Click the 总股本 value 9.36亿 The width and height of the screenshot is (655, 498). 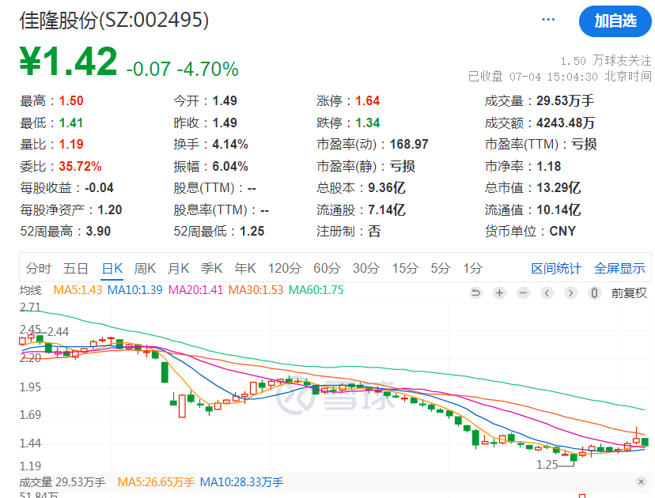(x=386, y=188)
